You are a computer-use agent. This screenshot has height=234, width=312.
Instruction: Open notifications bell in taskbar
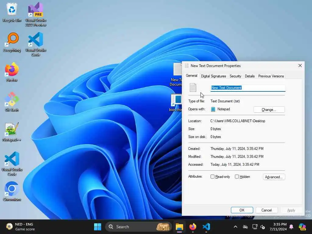pos(291,227)
